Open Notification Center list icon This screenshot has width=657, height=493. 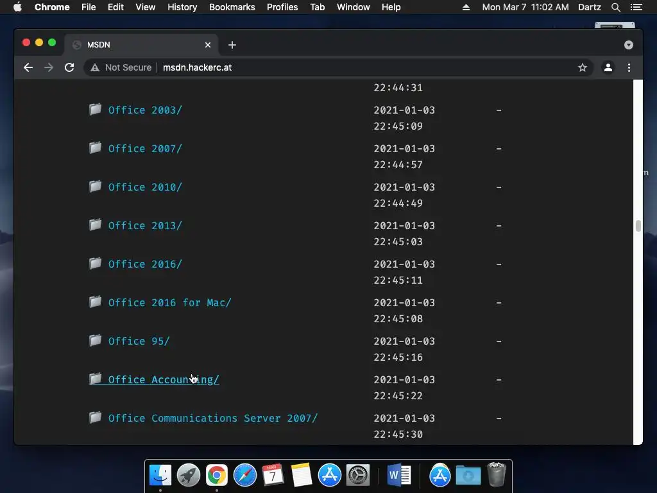coord(636,7)
